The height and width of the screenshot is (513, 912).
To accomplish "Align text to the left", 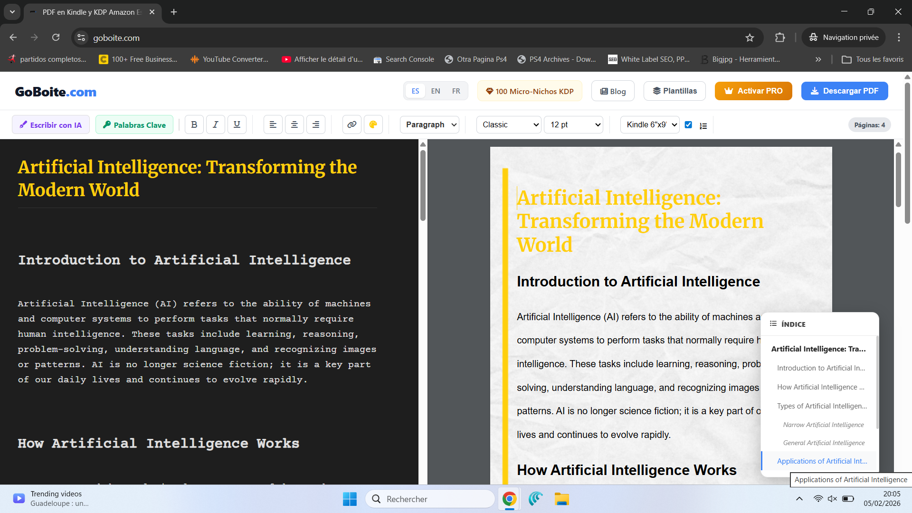I will coord(273,124).
